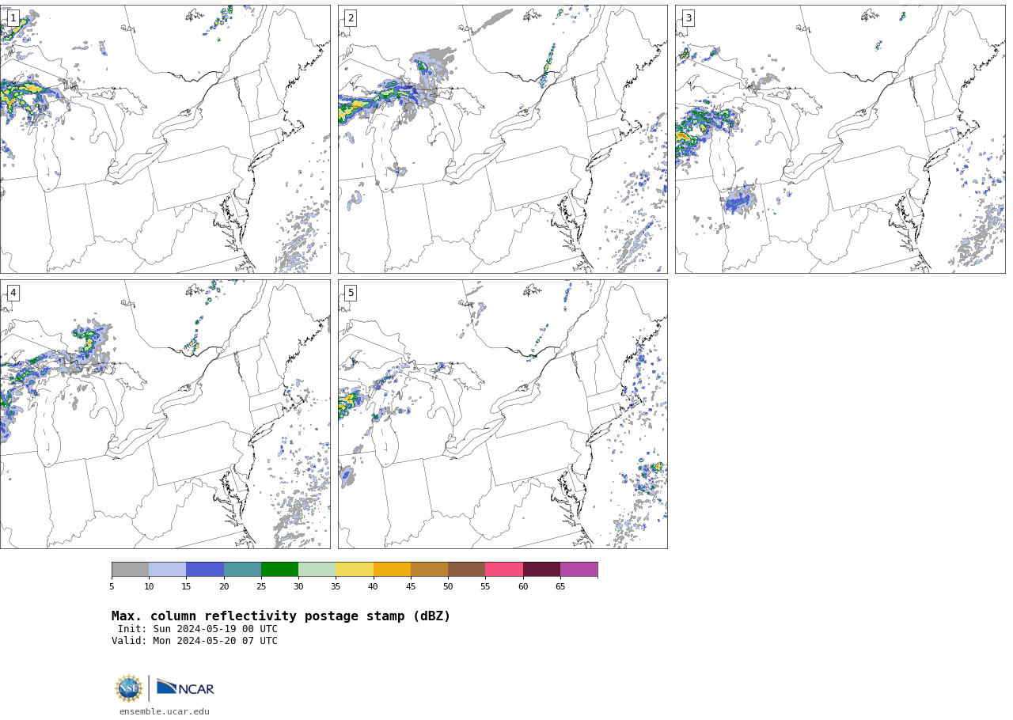Open ensemble member 2 reflectivity map
This screenshot has width=1013, height=720.
(x=503, y=139)
